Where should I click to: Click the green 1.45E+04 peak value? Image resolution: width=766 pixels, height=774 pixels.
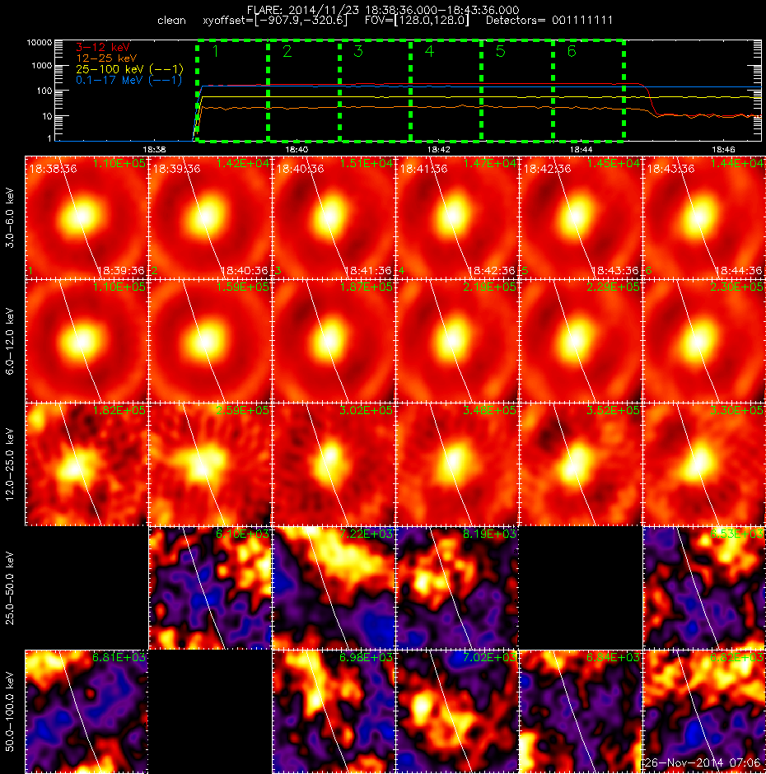(613, 163)
